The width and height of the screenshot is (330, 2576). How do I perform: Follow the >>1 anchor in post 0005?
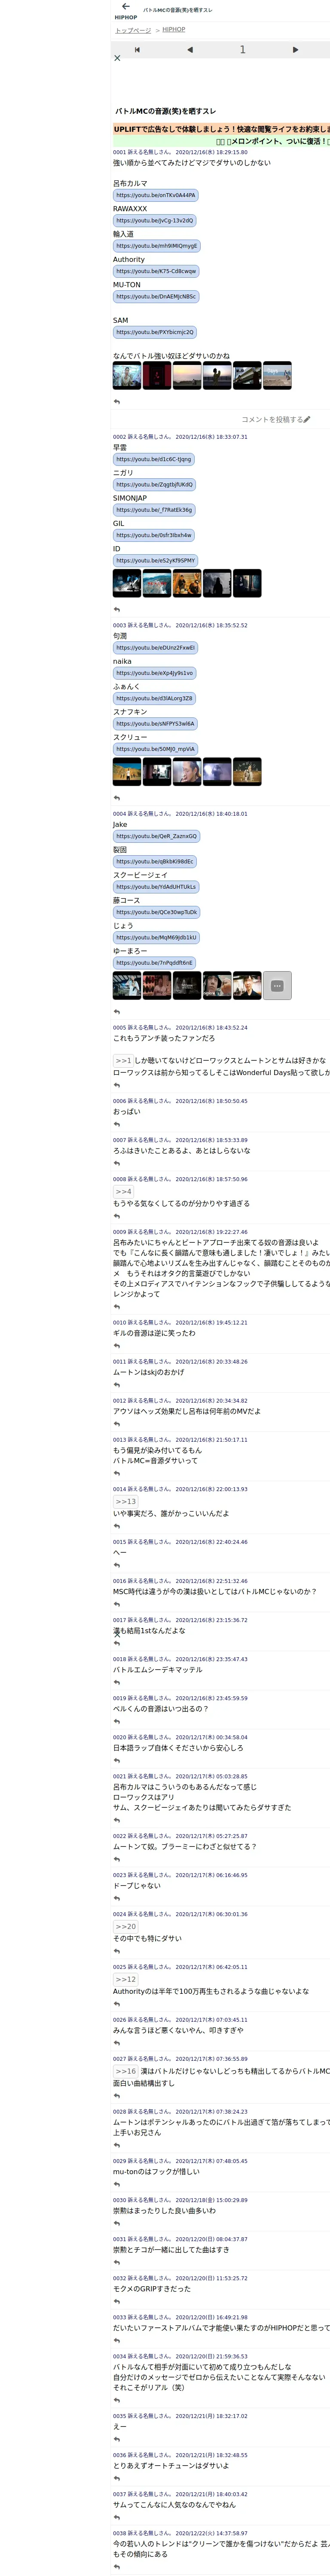123,1060
